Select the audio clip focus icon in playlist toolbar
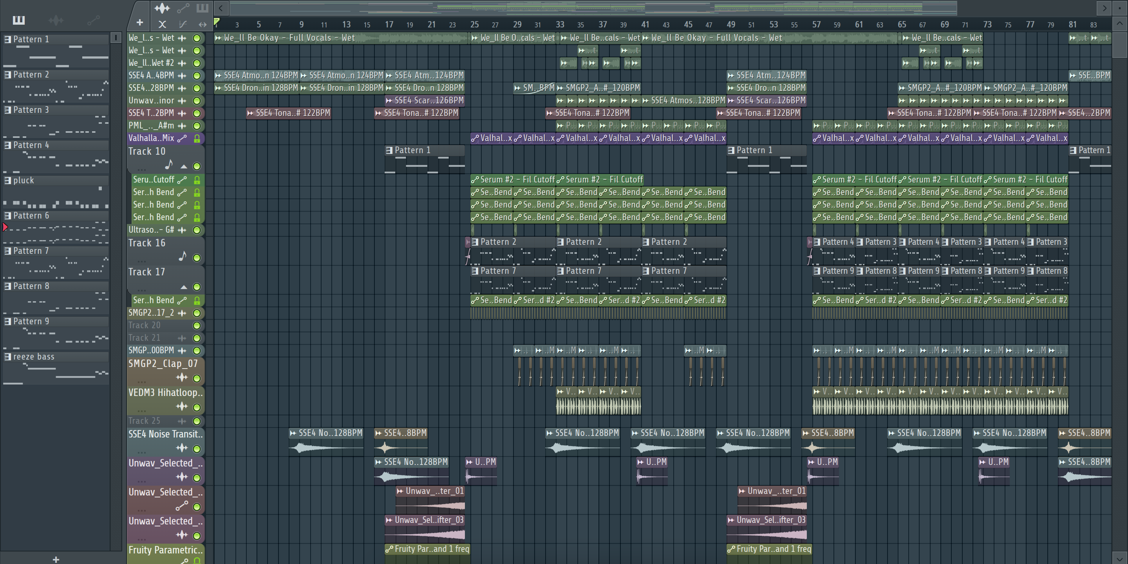The image size is (1128, 564). point(162,8)
